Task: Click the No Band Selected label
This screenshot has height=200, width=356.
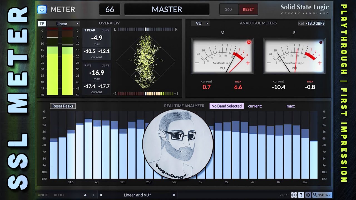Action: [226, 106]
